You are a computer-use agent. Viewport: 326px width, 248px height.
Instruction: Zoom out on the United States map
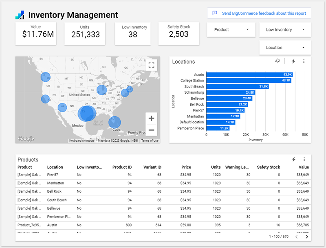[151, 130]
